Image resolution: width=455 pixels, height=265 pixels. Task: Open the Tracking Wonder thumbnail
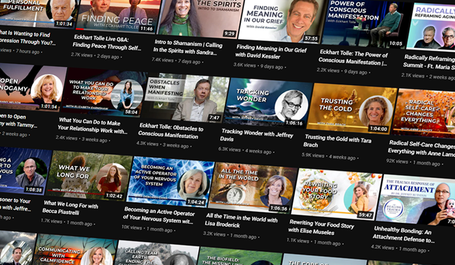click(x=268, y=103)
